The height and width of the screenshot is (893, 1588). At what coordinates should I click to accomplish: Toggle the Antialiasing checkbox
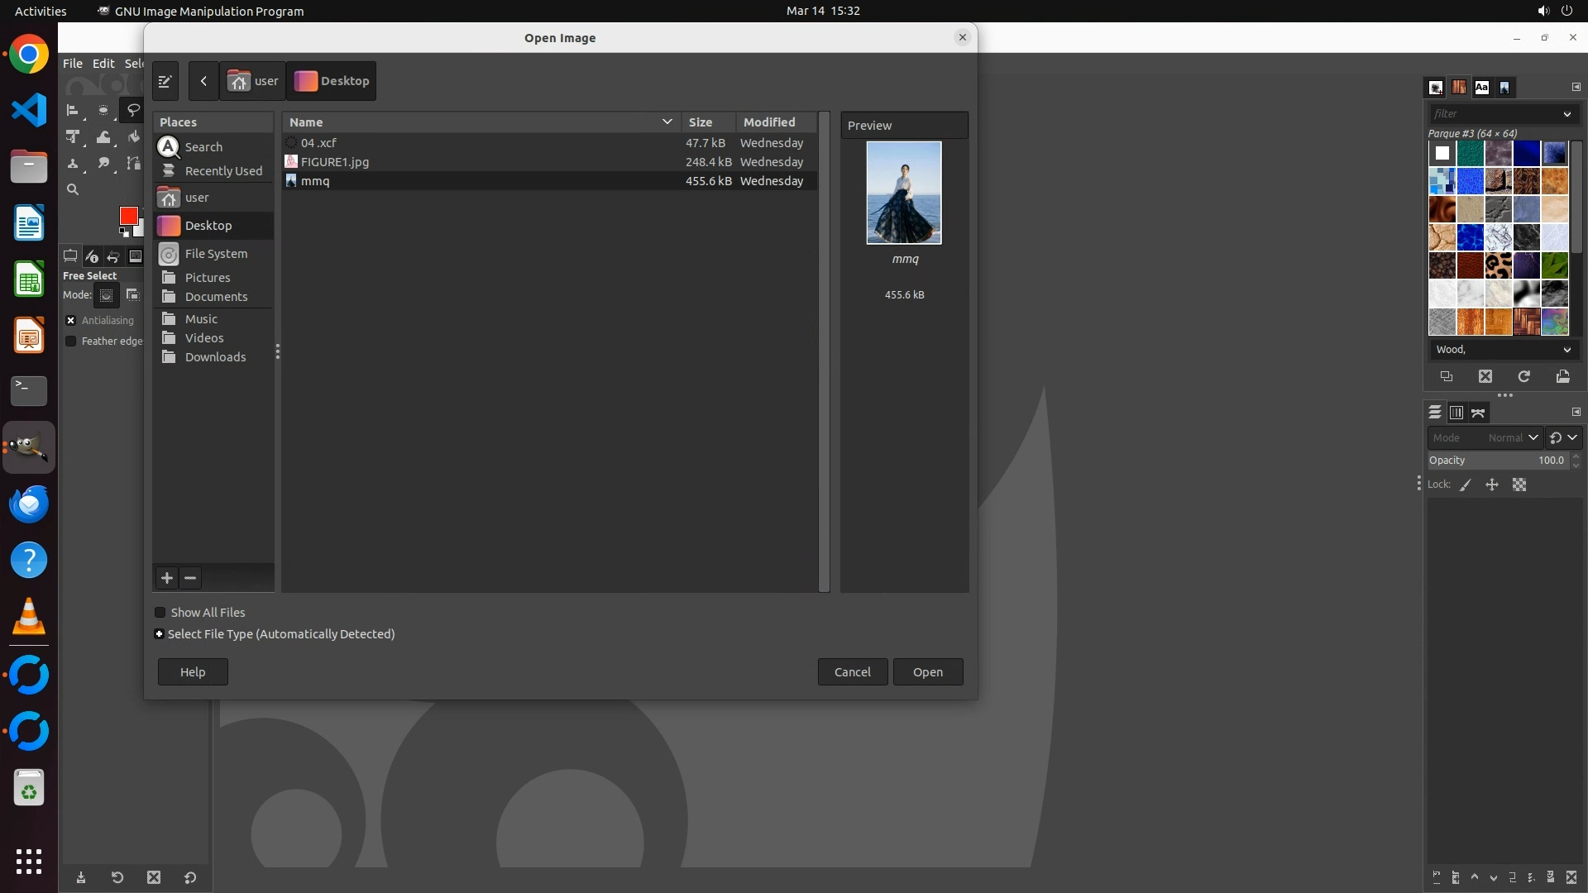tap(71, 321)
